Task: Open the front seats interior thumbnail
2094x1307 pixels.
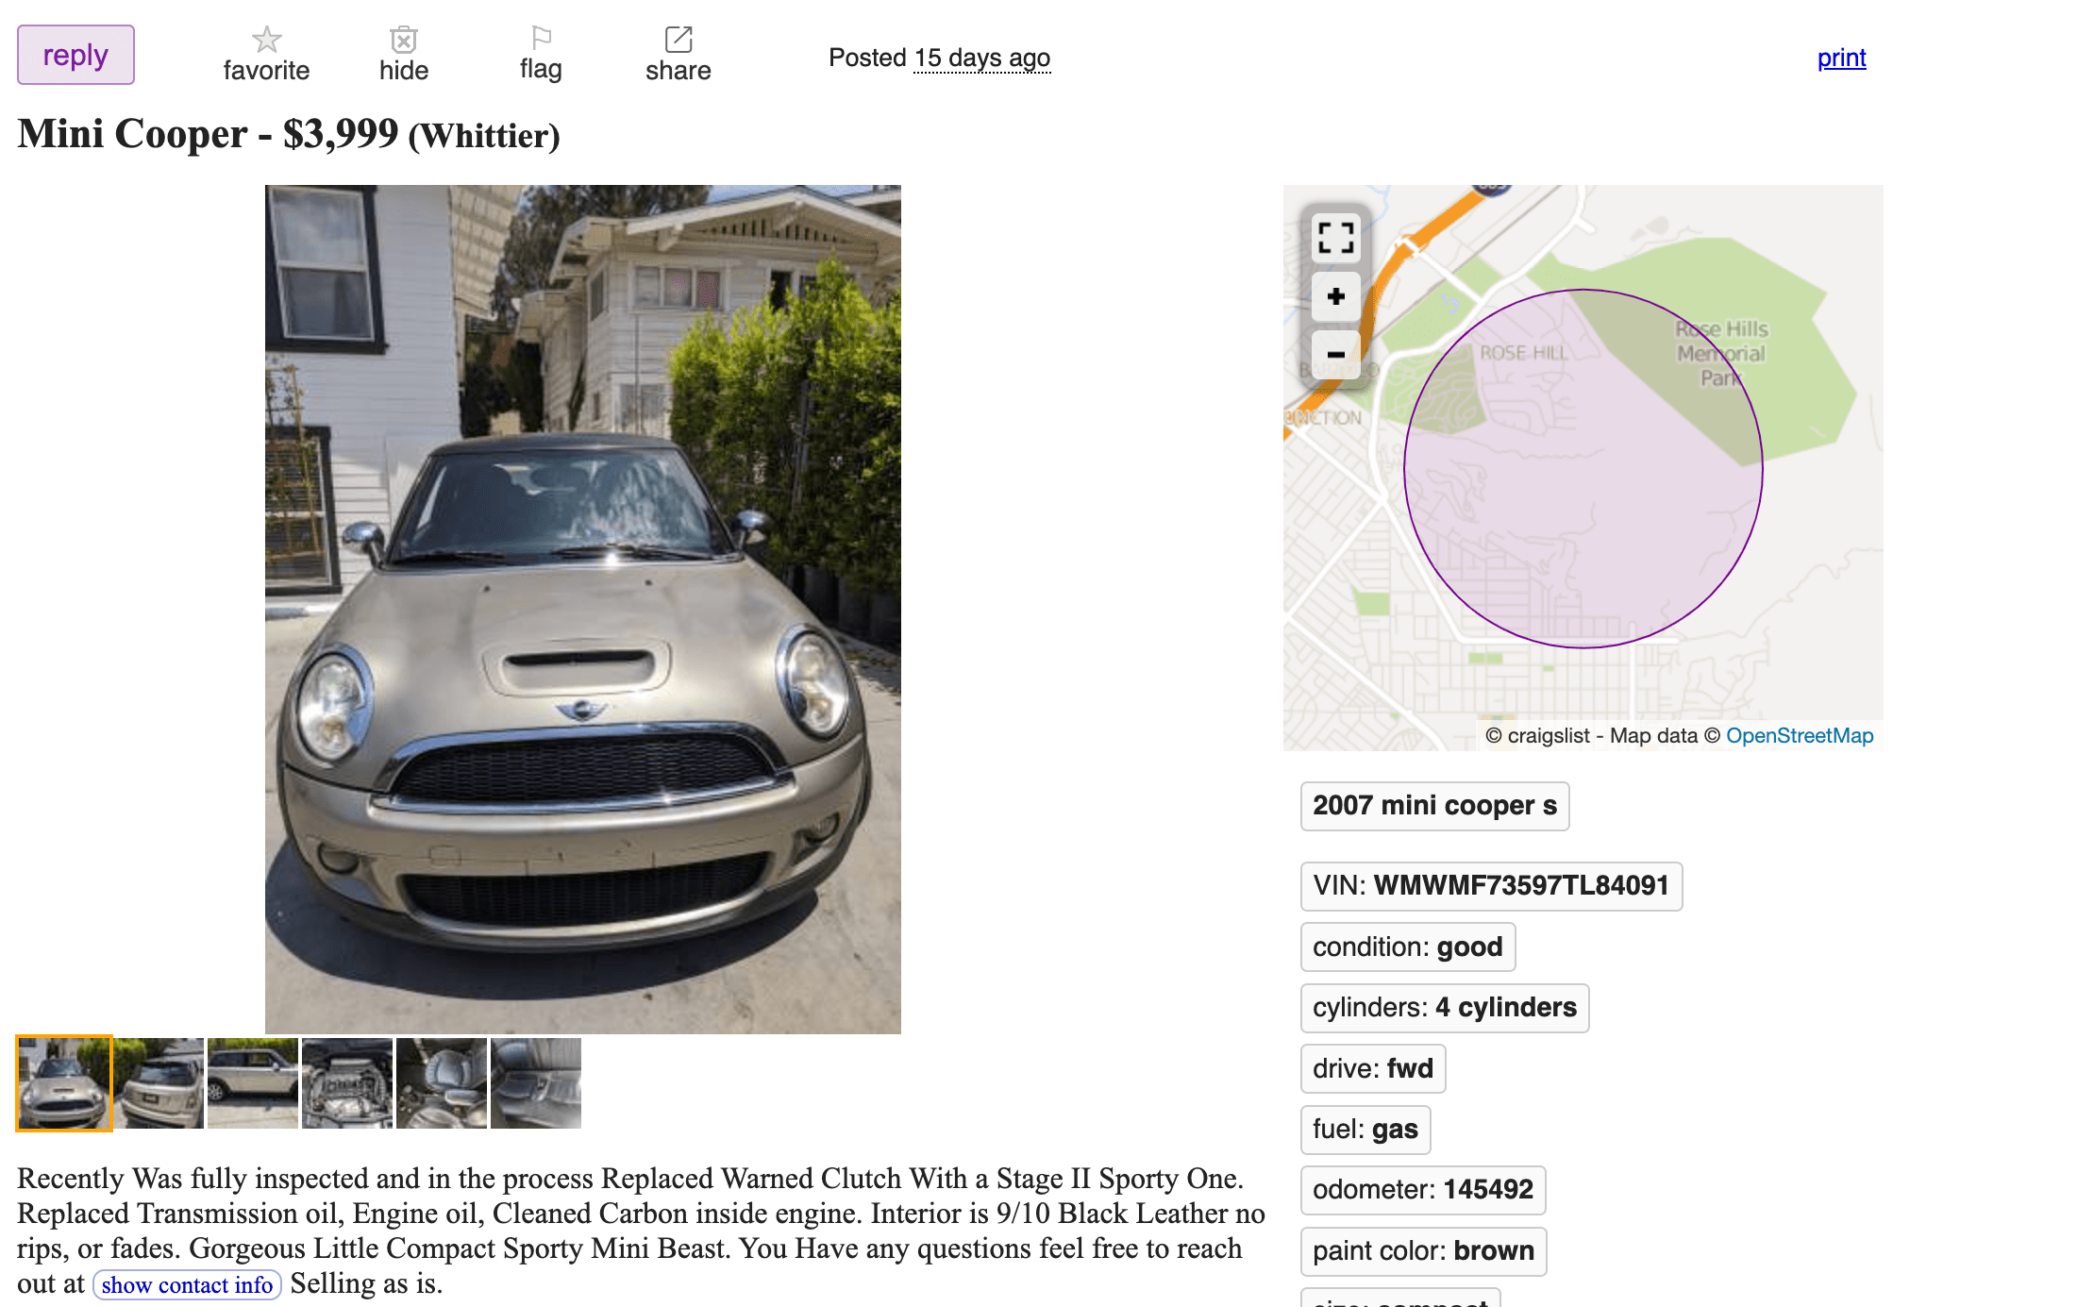Action: (442, 1083)
